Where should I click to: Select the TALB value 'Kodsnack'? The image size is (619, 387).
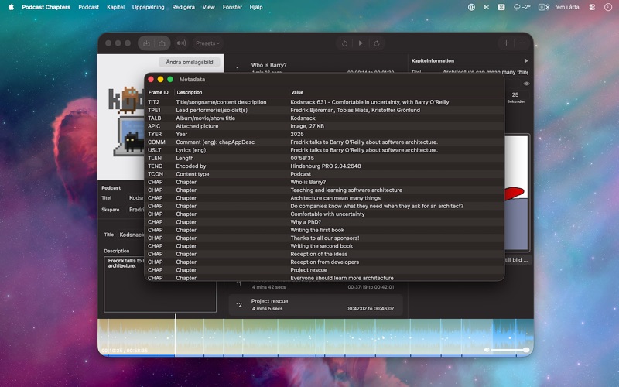click(303, 118)
